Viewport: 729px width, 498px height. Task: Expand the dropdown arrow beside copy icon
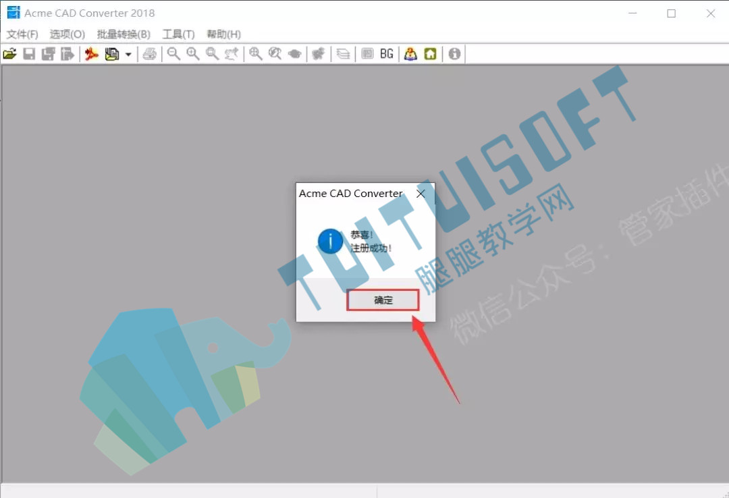pos(128,55)
